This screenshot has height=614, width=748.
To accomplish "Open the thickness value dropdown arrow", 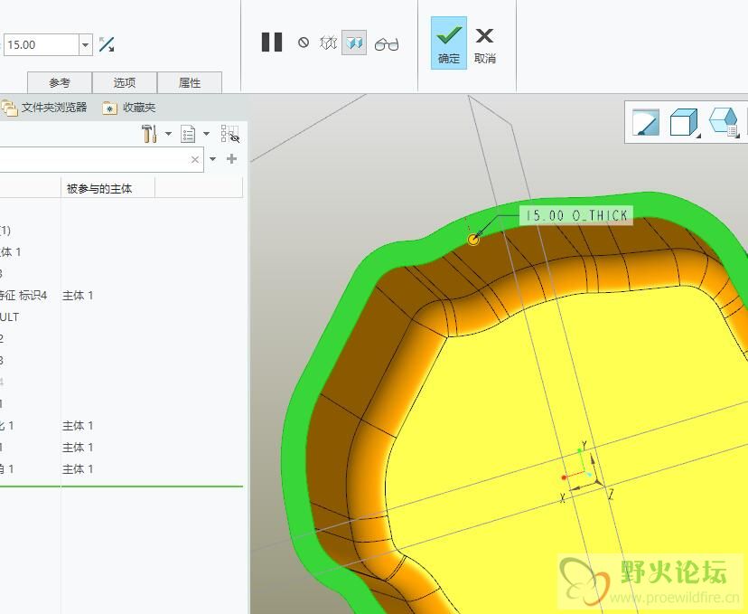I will [86, 45].
